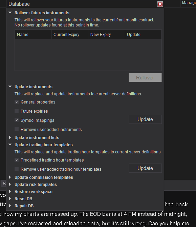Image resolution: width=196 pixels, height=227 pixels.
Task: Enable Remove user added trading hour templates
Action: [x=17, y=169]
